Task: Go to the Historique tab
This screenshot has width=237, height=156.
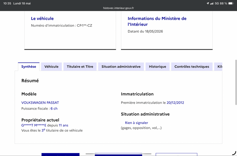Action: click(x=158, y=67)
